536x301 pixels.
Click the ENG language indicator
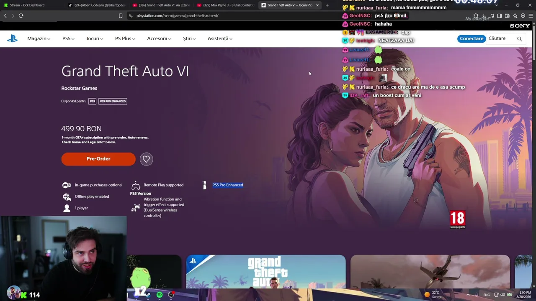click(486, 295)
